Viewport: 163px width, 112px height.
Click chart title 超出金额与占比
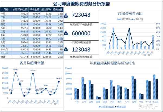(x=130, y=13)
